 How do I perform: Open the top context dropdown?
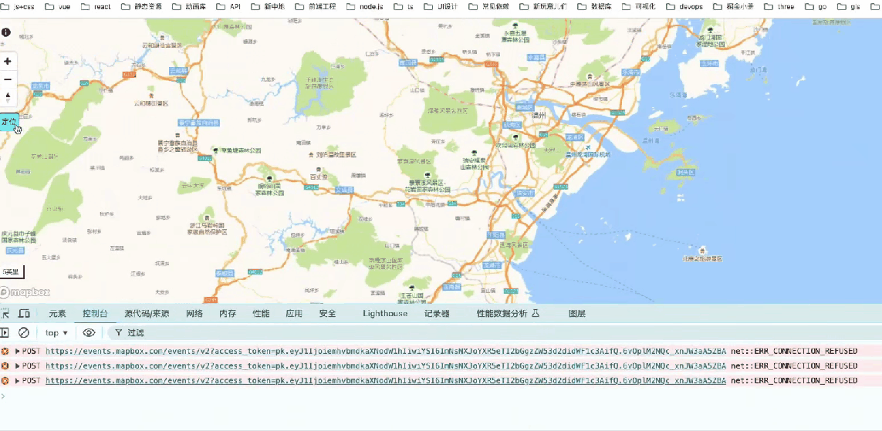point(57,332)
